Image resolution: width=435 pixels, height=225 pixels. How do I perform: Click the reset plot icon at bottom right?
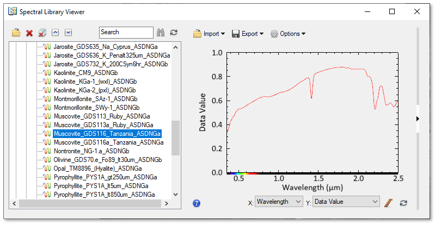(x=403, y=202)
